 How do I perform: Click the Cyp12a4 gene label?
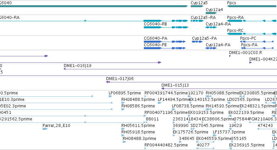[214, 10]
